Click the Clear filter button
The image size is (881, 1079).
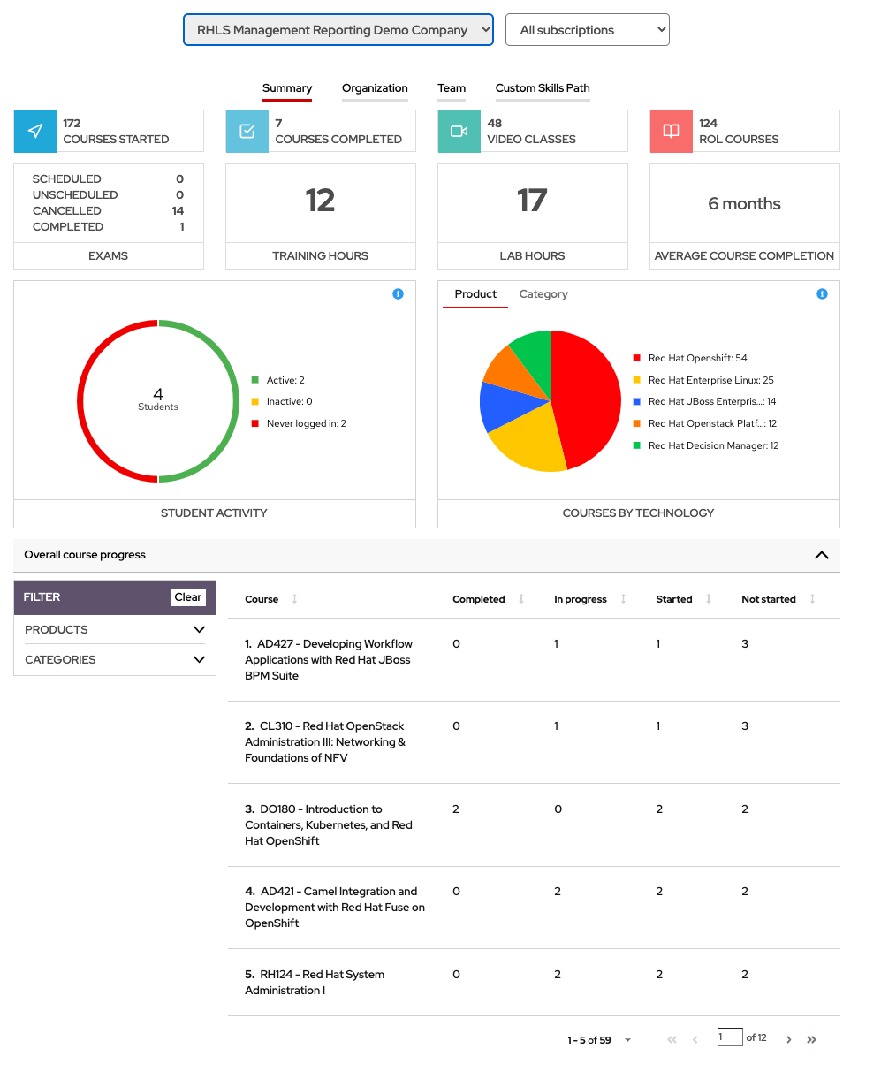tap(187, 596)
